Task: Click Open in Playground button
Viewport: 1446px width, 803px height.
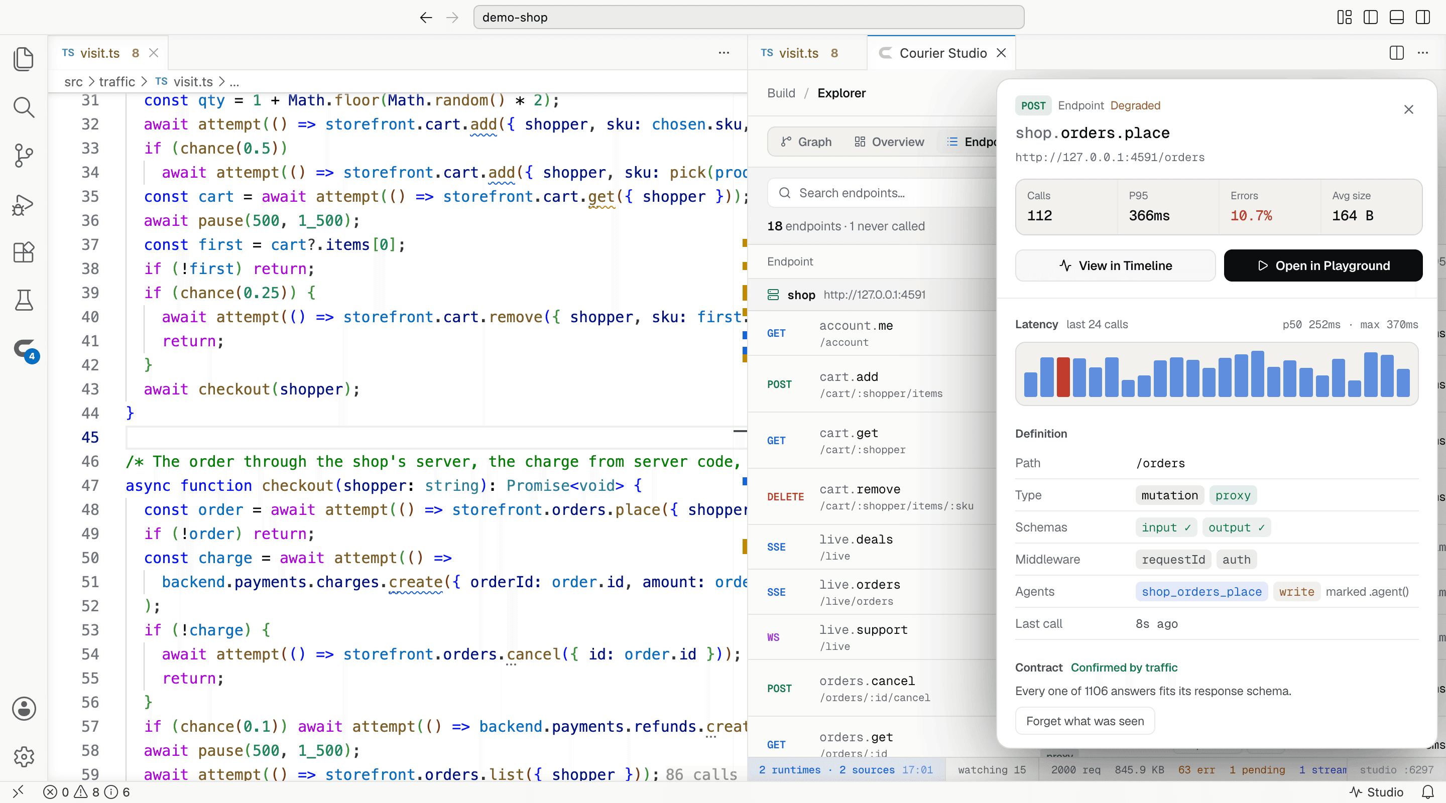Action: click(1323, 265)
